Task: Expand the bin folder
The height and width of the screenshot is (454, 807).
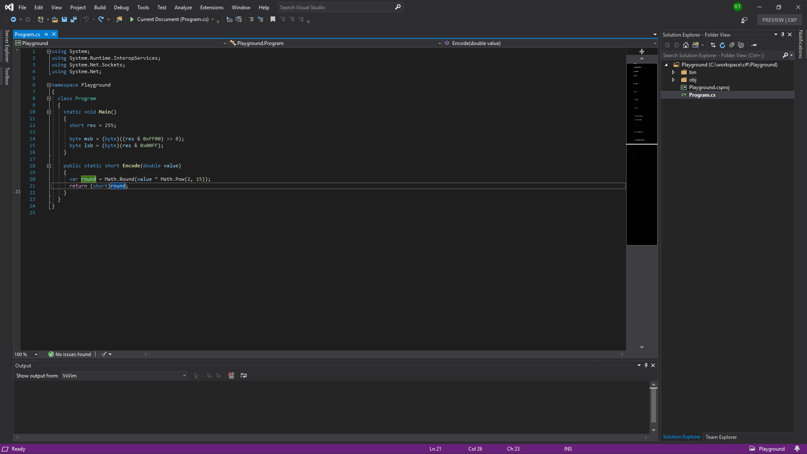Action: click(673, 72)
